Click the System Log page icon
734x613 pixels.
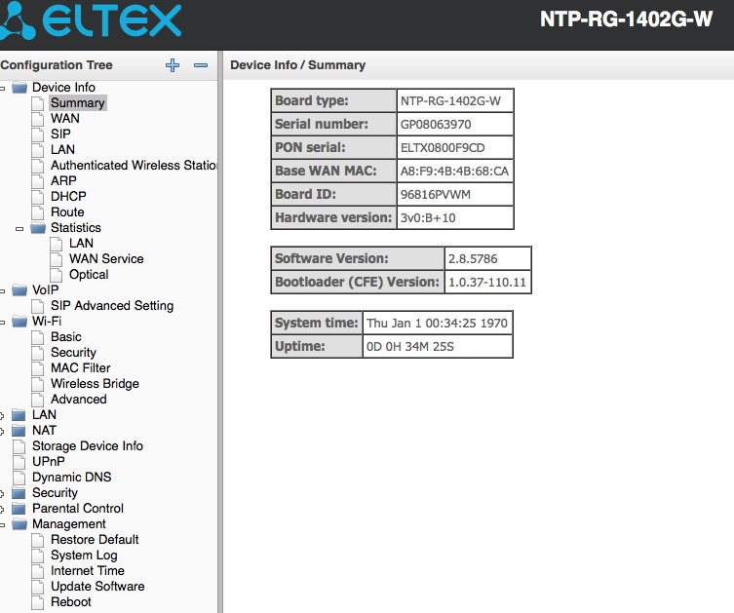tap(37, 556)
